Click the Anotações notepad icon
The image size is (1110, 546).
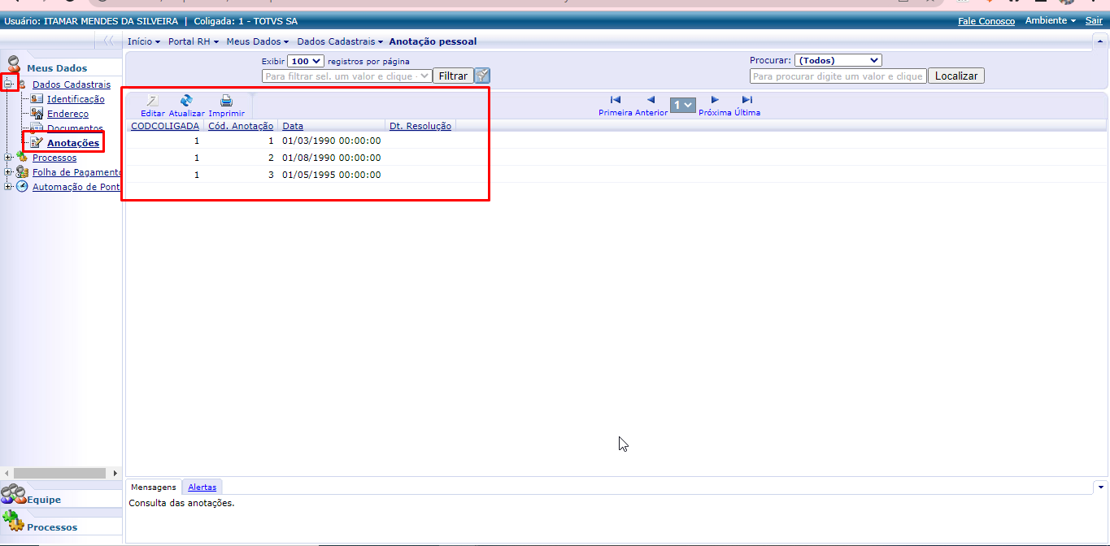point(37,143)
